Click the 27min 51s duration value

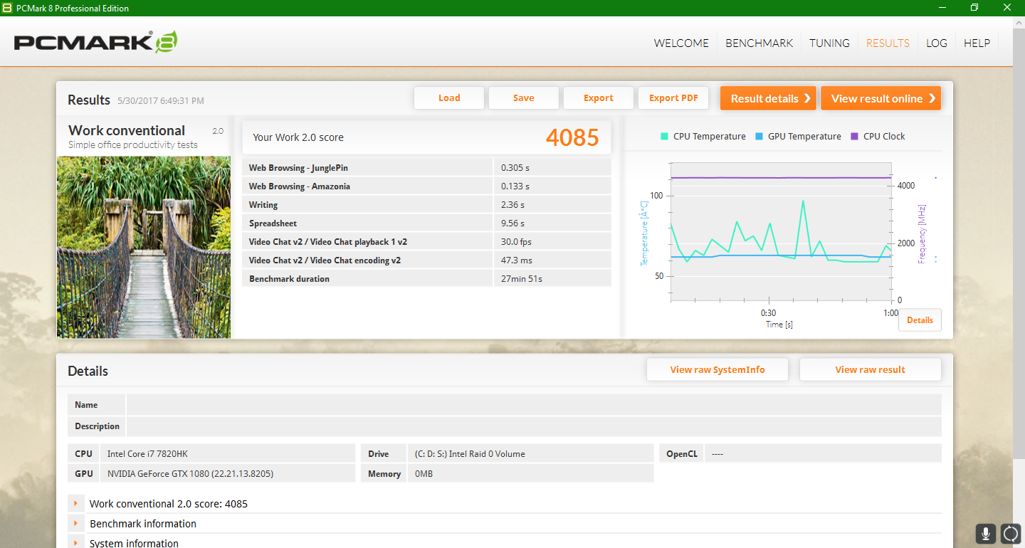pos(522,278)
